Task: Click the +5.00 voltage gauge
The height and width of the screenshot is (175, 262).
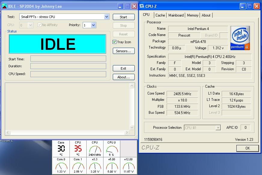Action: click(x=112, y=165)
